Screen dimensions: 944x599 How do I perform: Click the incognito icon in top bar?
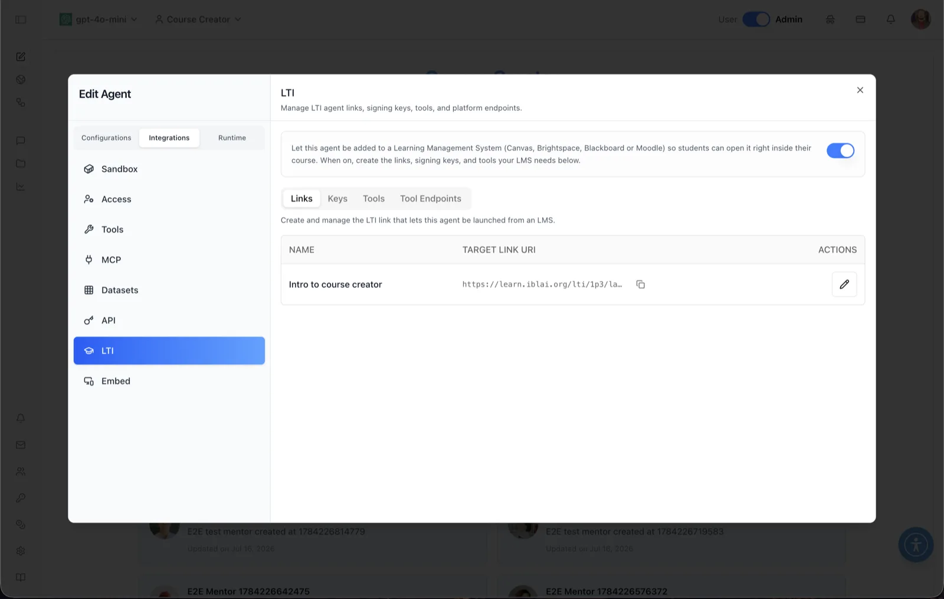(830, 19)
